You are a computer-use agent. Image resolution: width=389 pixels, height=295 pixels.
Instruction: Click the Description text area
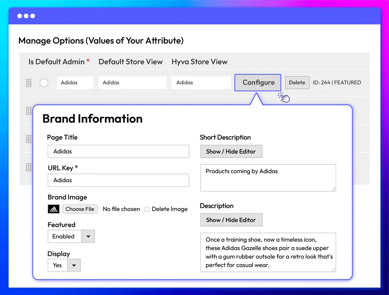coord(268,252)
